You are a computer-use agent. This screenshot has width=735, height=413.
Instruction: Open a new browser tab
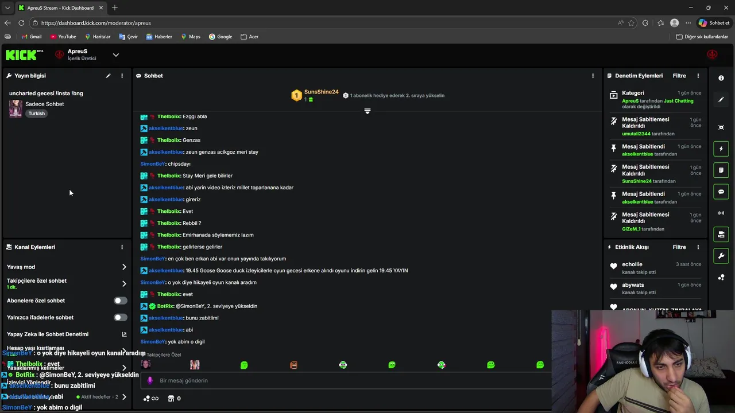(115, 8)
